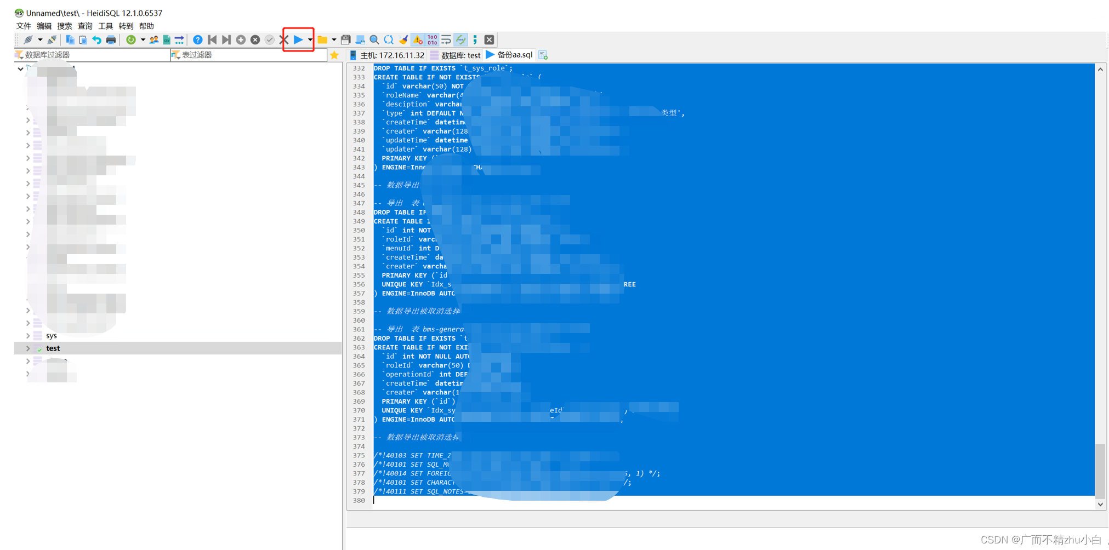Select the sys database in the tree
The width and height of the screenshot is (1109, 550).
(52, 335)
